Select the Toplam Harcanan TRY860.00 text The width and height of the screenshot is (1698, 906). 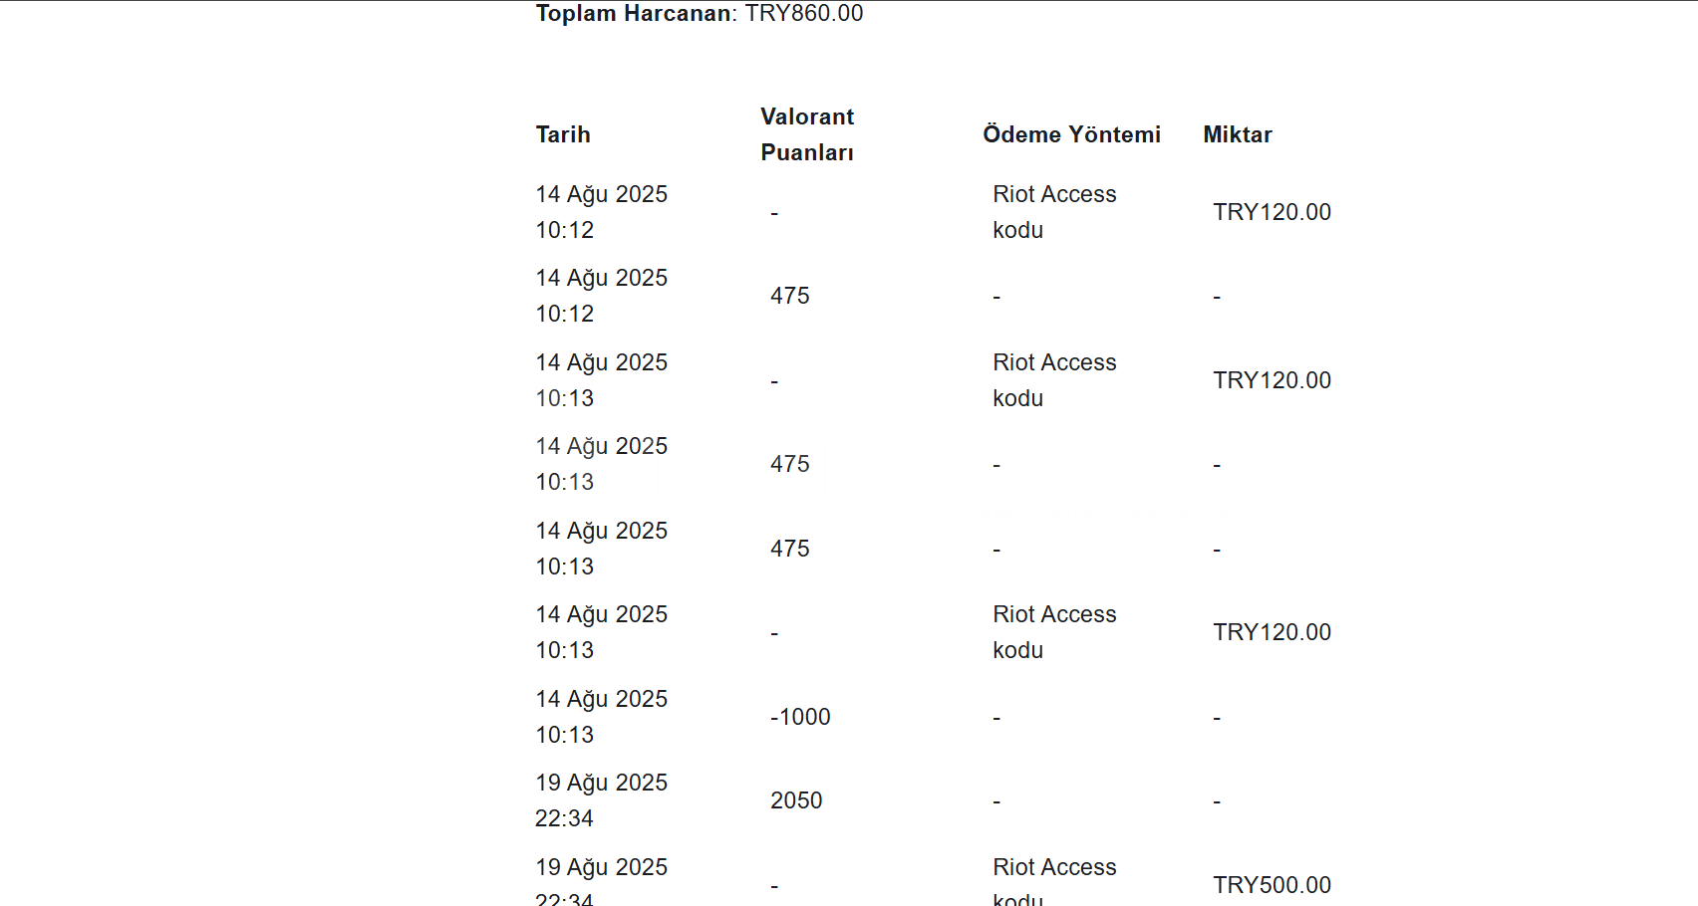(700, 13)
